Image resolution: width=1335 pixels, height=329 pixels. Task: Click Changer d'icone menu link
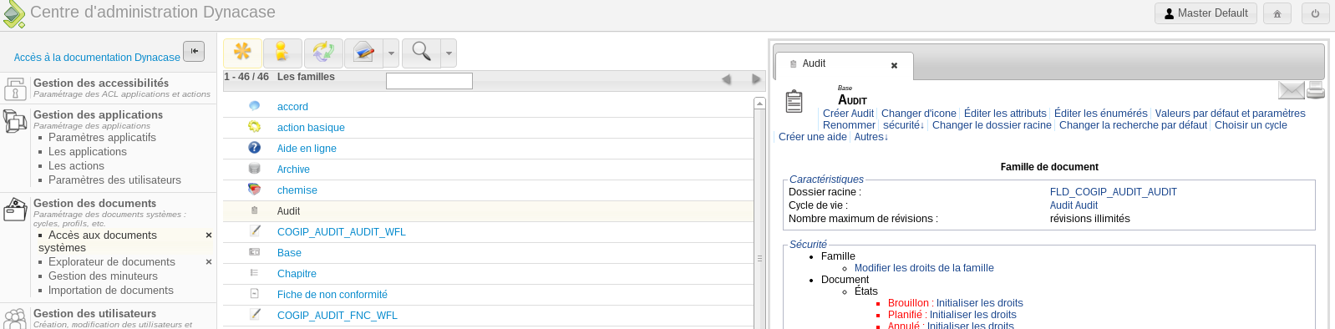919,114
